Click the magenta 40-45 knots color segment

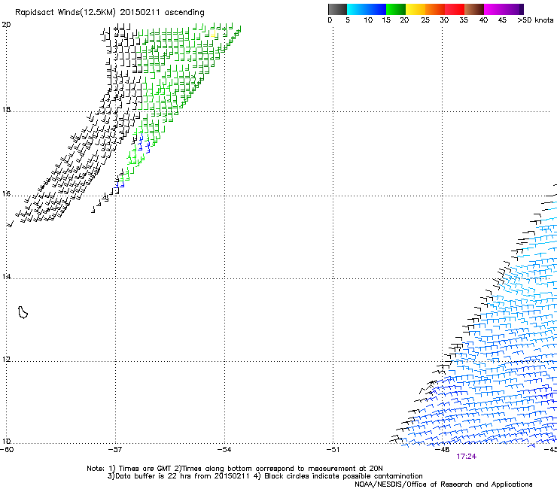pos(494,9)
